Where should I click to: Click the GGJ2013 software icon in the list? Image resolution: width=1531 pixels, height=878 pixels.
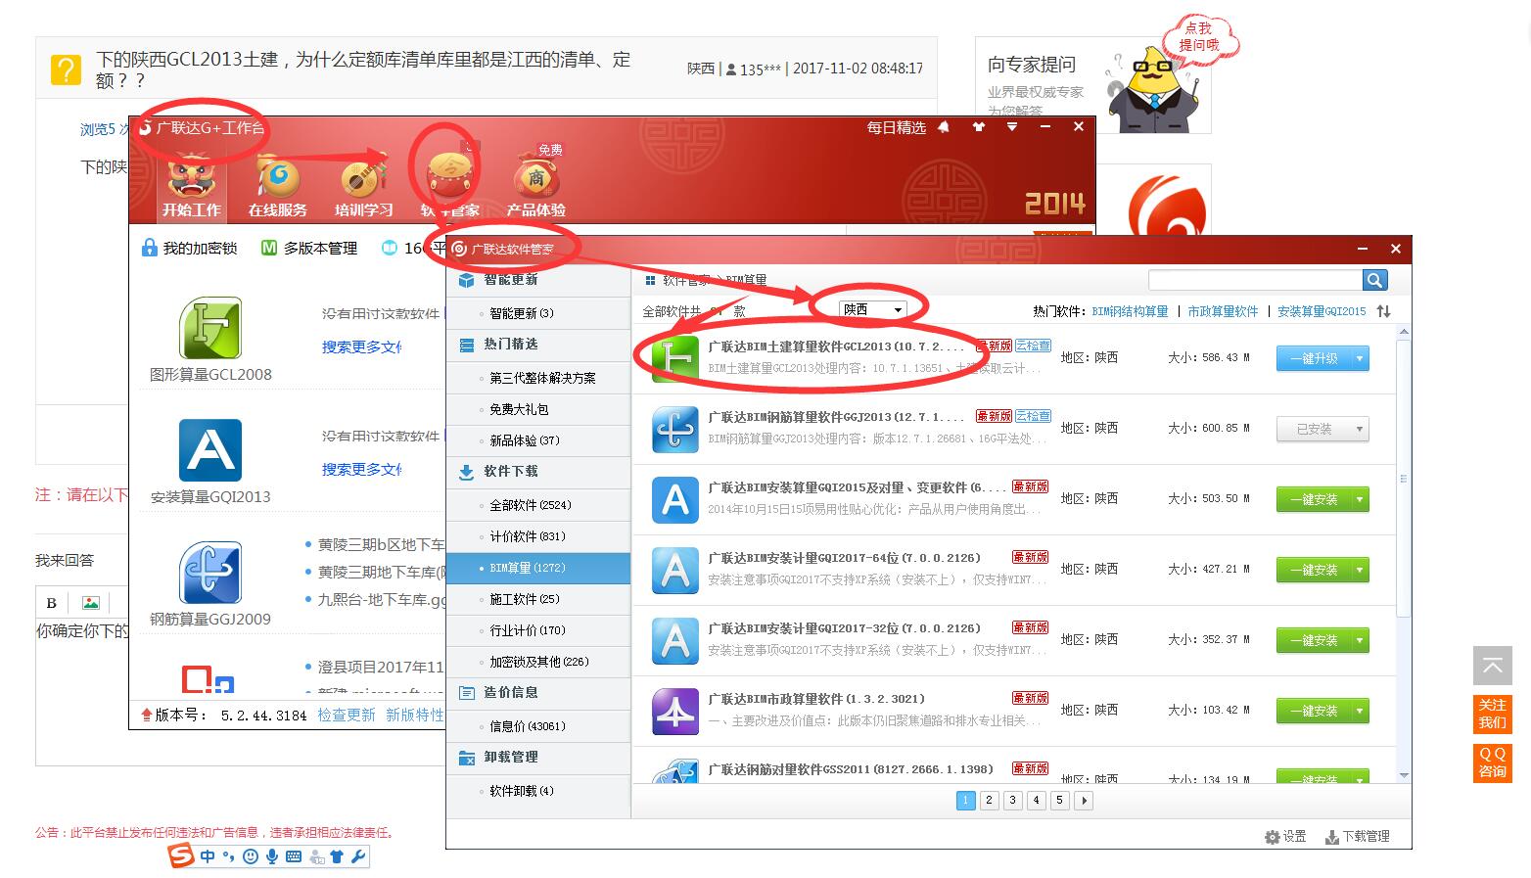click(675, 430)
